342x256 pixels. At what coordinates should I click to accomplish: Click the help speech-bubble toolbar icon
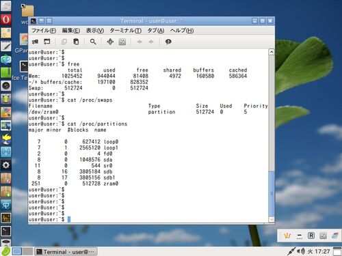(168, 42)
